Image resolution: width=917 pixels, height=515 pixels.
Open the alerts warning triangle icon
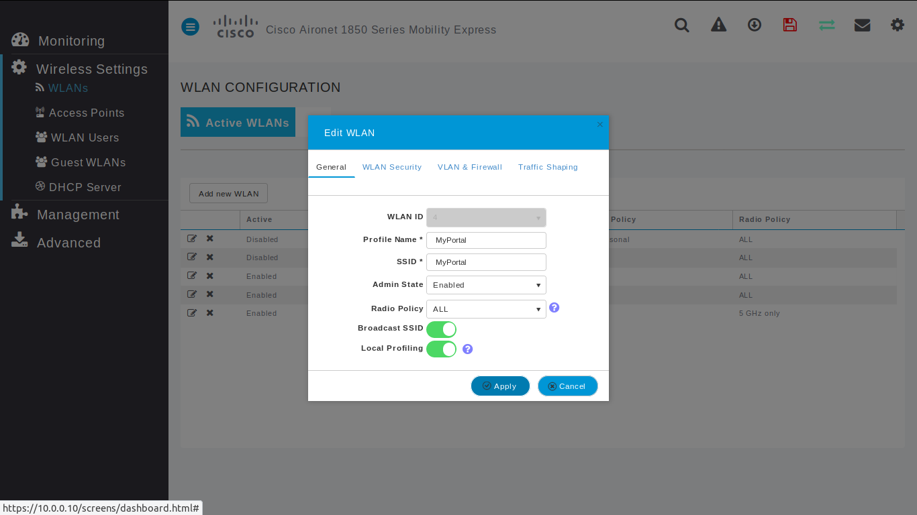[718, 25]
